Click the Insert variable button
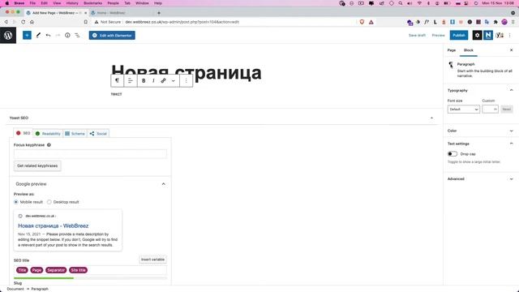This screenshot has width=519, height=292. tap(152, 260)
